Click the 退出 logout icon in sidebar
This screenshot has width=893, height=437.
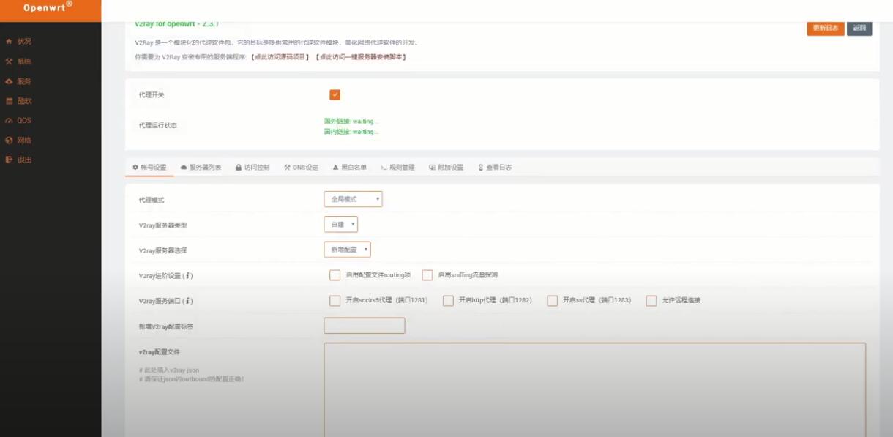pos(9,160)
